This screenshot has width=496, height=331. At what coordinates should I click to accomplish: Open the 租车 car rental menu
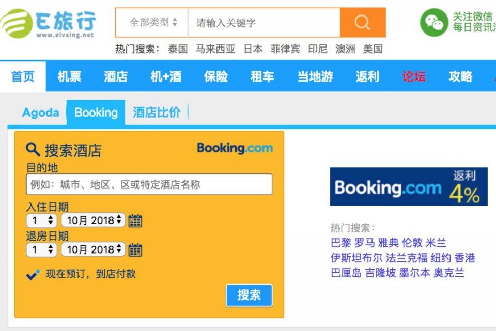click(x=262, y=76)
